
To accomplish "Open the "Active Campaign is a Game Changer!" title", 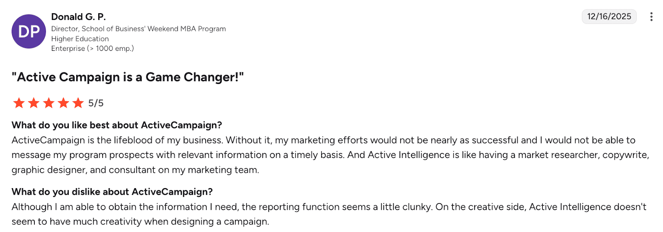I will (x=128, y=77).
